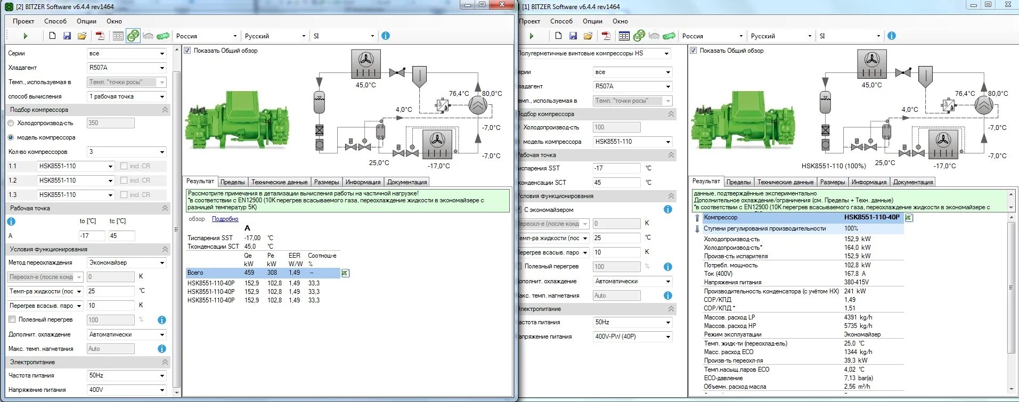
Task: Info icon beside С экономайзером in right window
Action: (x=668, y=209)
